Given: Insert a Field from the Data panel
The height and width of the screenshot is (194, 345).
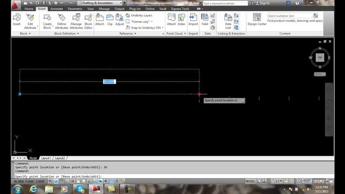Looking at the screenshot, I should 205,20.
